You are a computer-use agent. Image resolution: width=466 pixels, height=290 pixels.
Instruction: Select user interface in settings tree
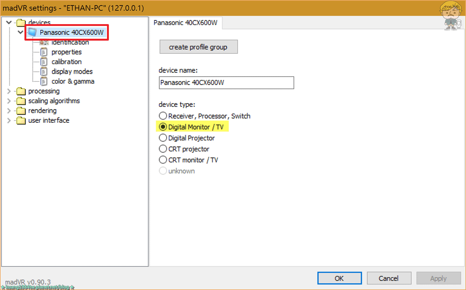[x=49, y=120]
